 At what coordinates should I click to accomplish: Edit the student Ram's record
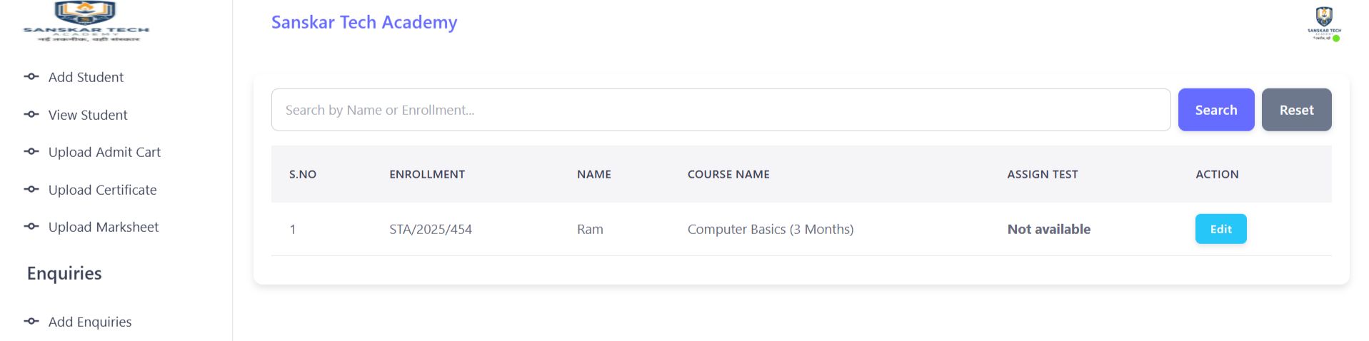(1220, 229)
